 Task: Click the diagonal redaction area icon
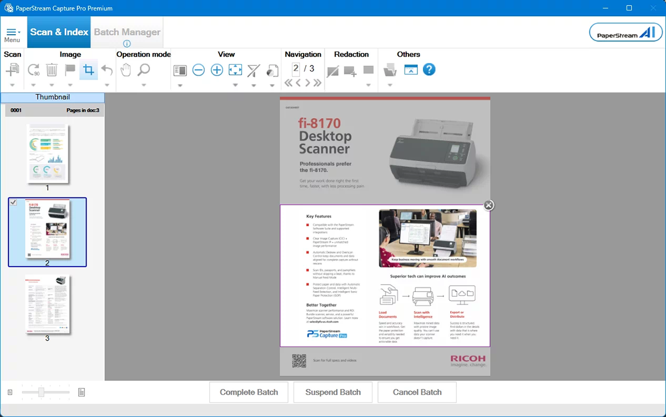tap(332, 71)
